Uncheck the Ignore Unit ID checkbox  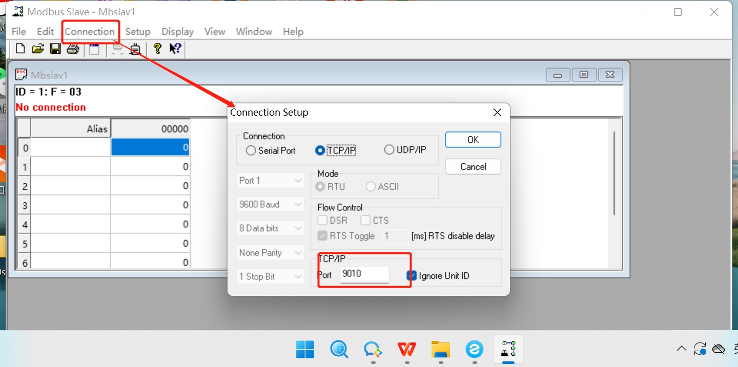(412, 276)
